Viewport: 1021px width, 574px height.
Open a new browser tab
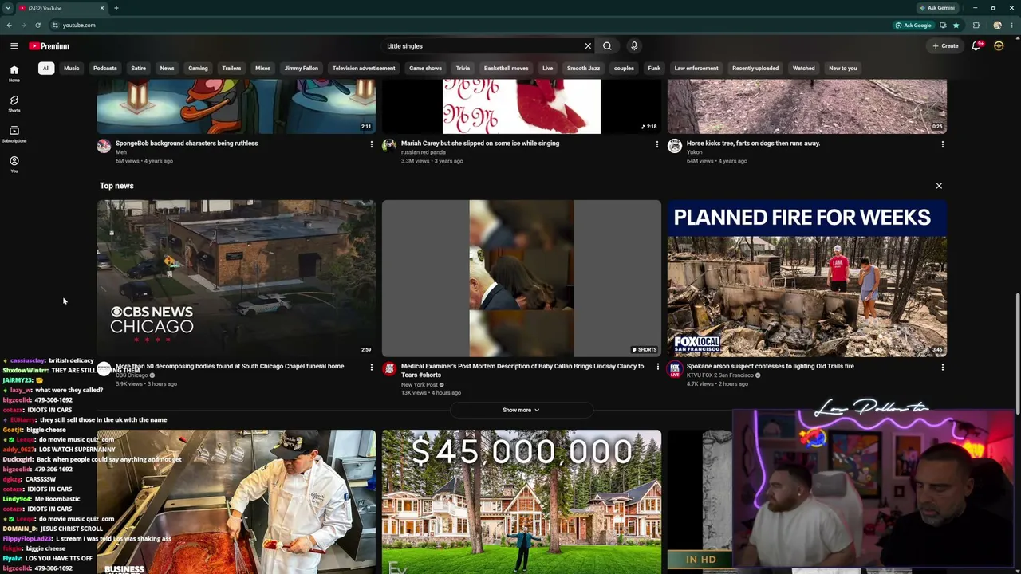point(116,8)
